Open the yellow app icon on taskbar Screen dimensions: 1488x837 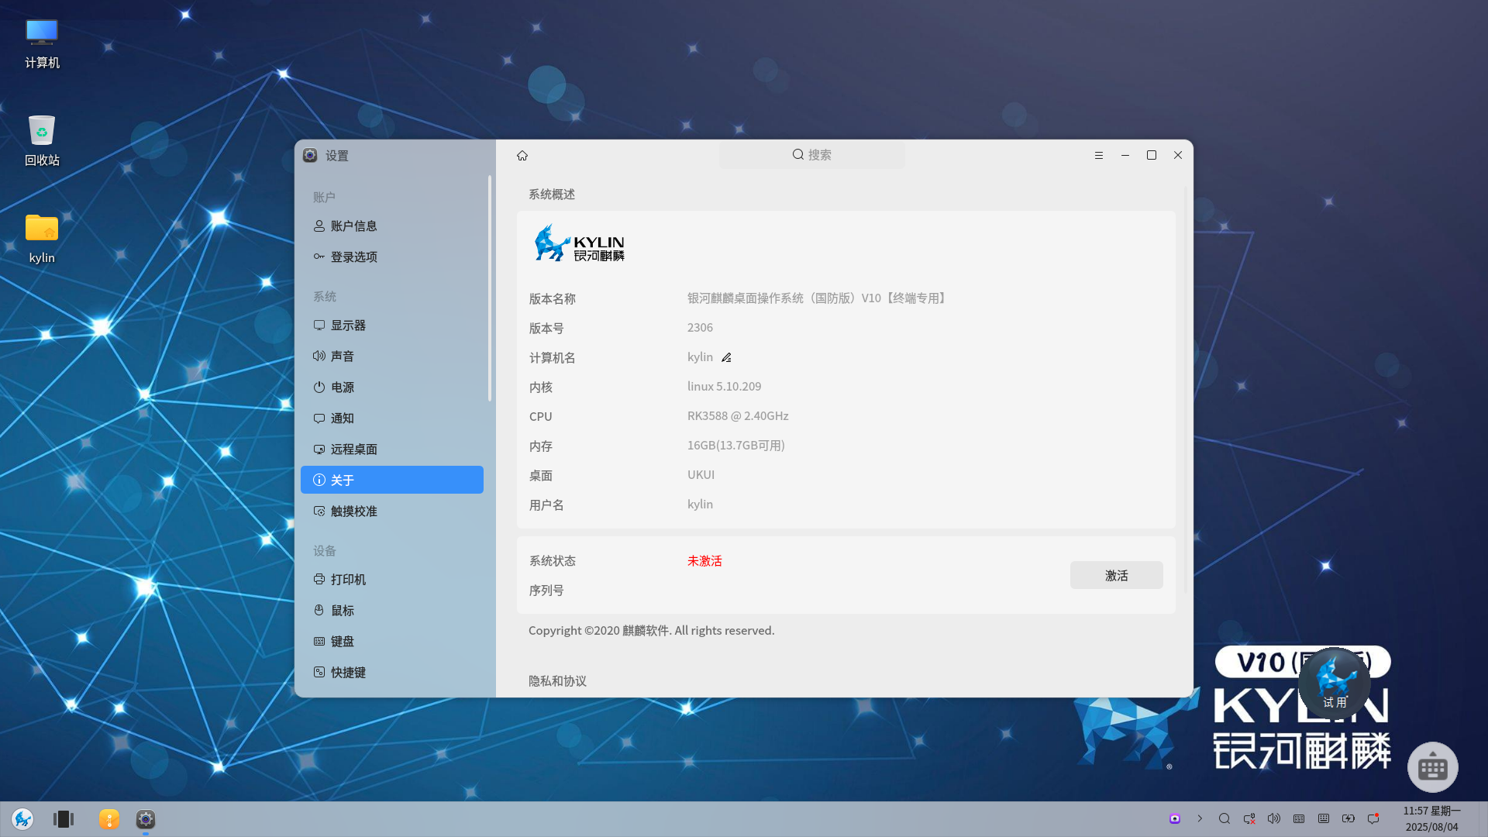tap(109, 819)
